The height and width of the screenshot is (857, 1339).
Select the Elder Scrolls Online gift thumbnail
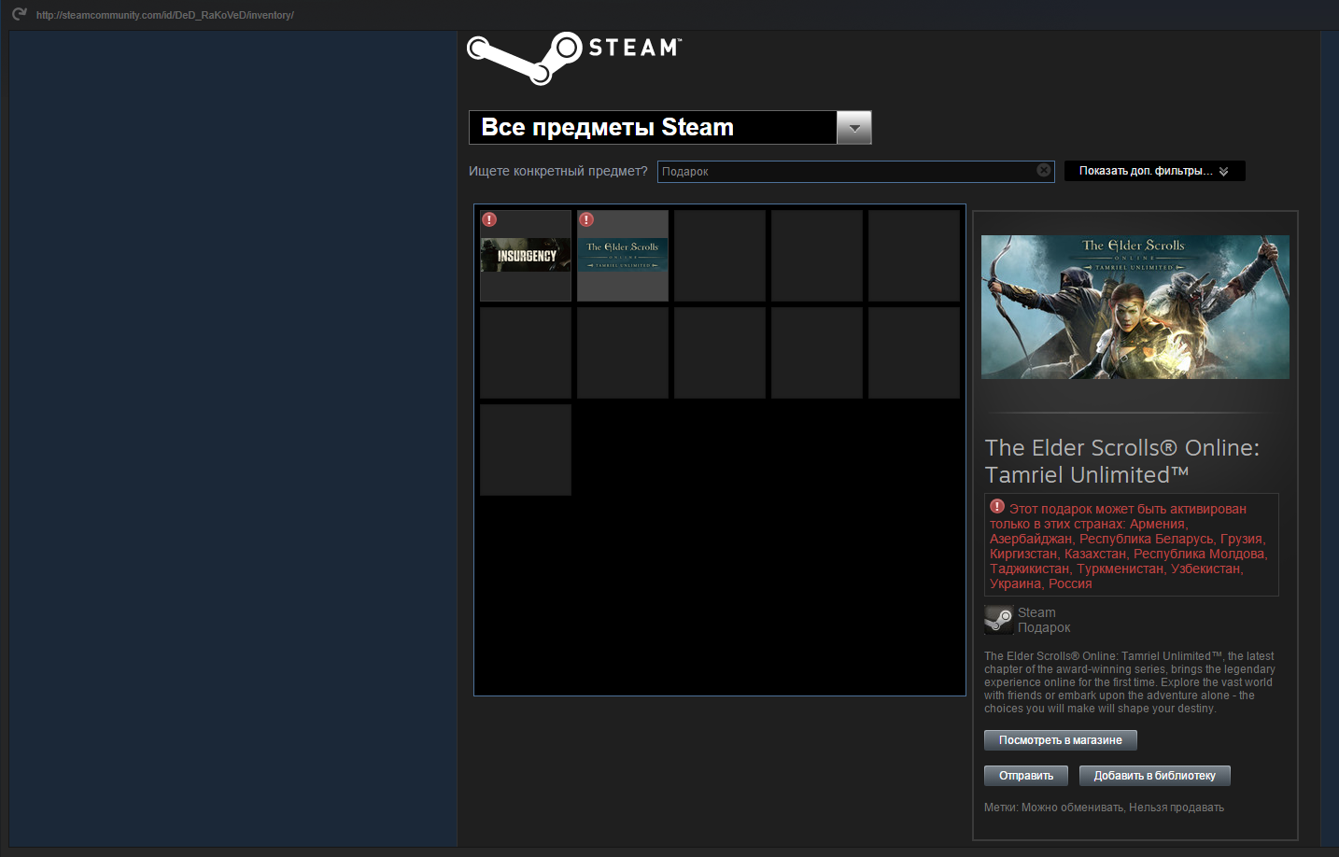(x=623, y=257)
